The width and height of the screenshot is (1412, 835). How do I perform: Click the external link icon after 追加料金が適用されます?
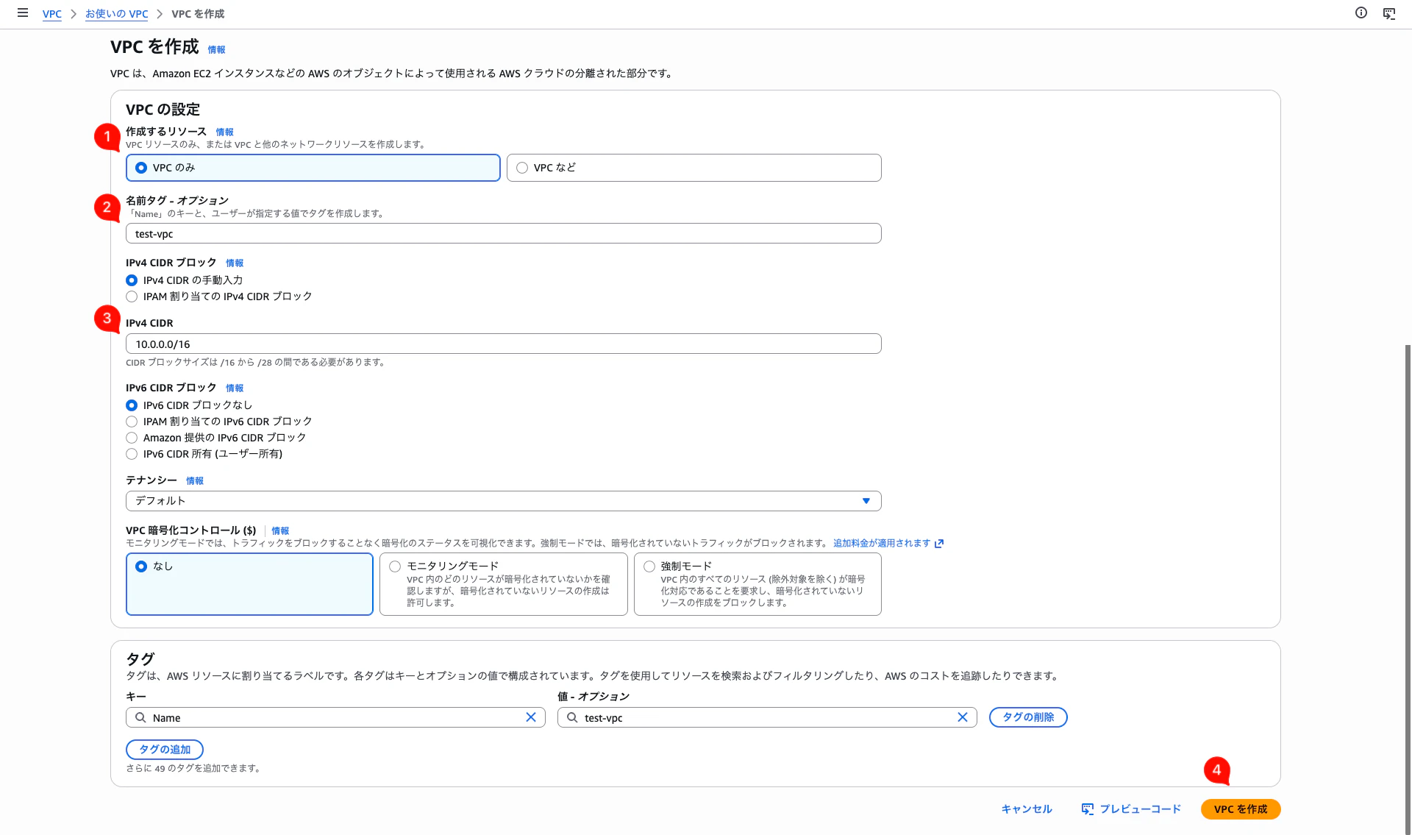point(939,543)
